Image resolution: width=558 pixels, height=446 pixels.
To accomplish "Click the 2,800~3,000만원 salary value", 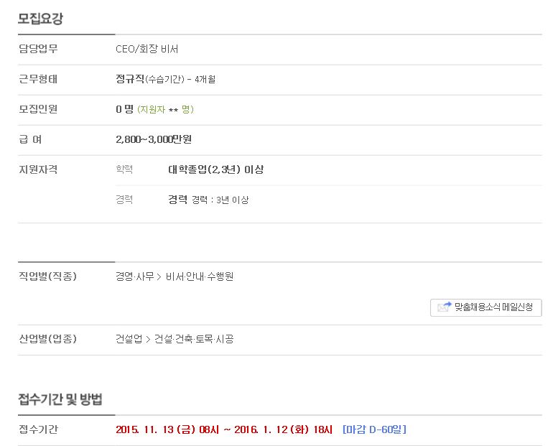I will (154, 139).
